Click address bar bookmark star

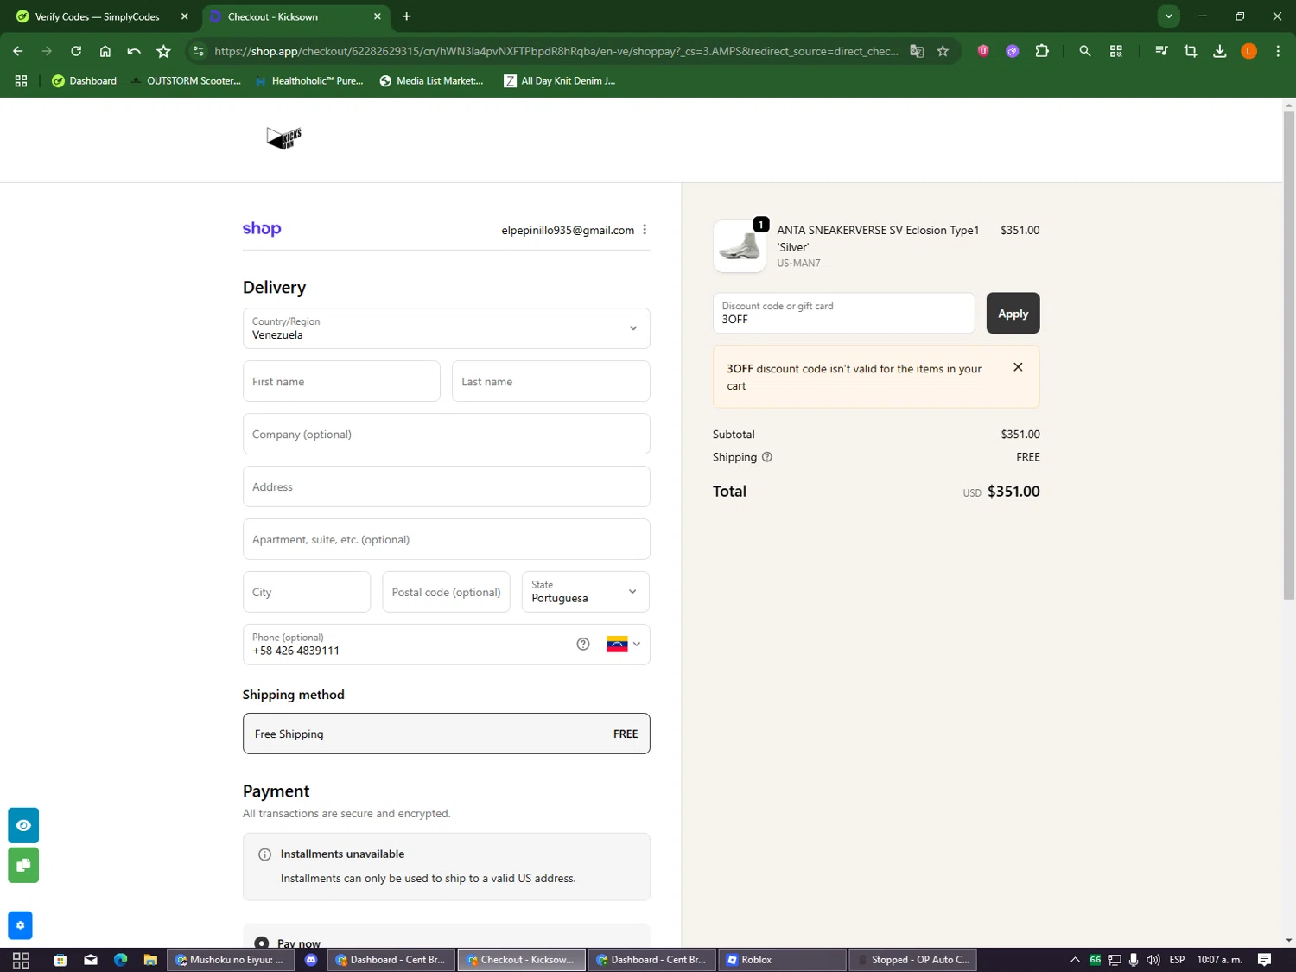pyautogui.click(x=943, y=51)
